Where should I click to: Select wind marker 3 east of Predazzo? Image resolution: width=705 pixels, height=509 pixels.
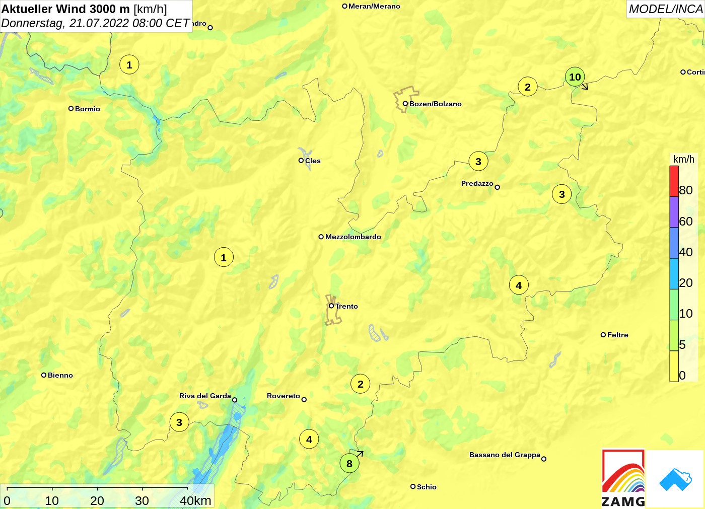tap(562, 194)
